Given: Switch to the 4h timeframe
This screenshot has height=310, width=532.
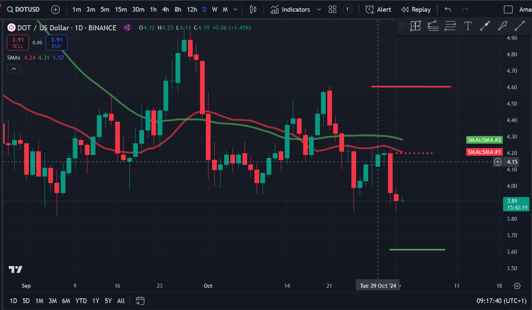Looking at the screenshot, I should tap(166, 10).
